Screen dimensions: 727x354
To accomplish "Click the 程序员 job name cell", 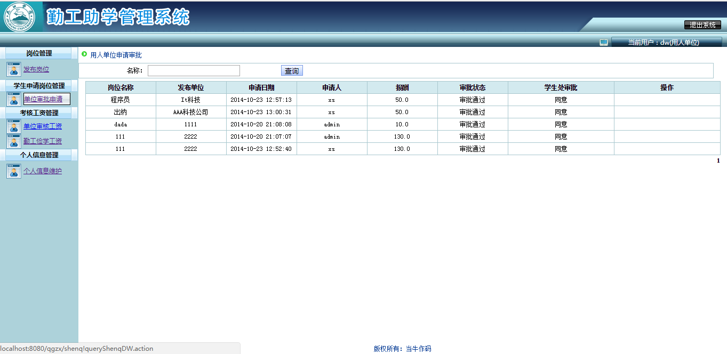I will tap(121, 100).
